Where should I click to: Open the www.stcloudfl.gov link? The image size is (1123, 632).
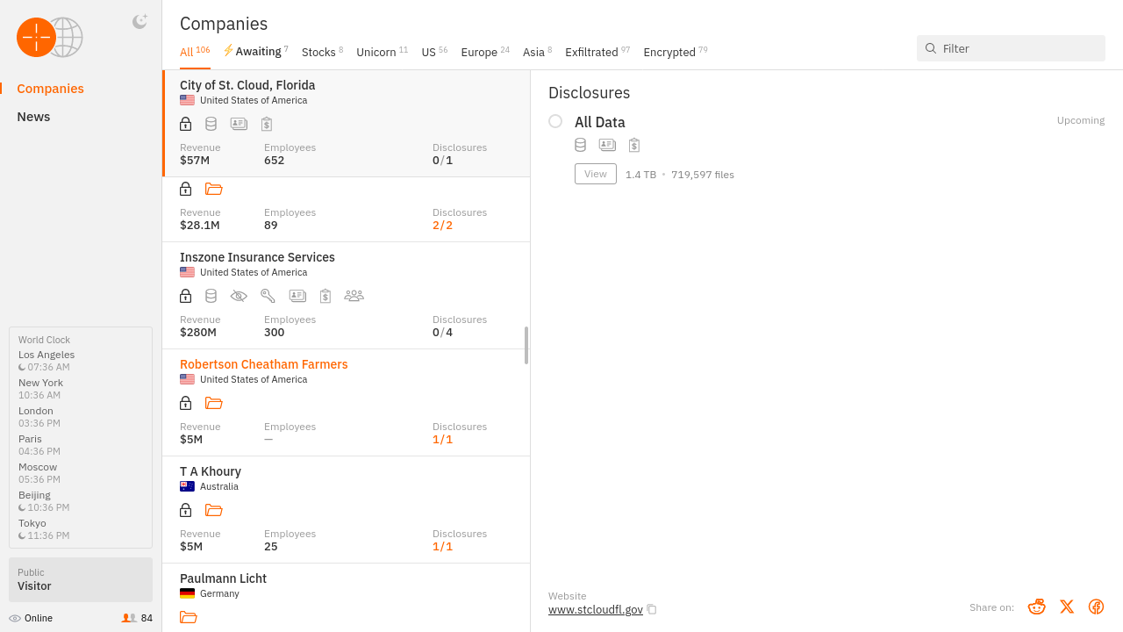595,609
